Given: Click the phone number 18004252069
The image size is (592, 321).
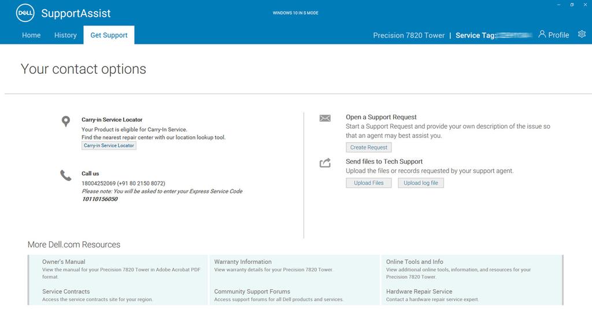Looking at the screenshot, I should 98,184.
